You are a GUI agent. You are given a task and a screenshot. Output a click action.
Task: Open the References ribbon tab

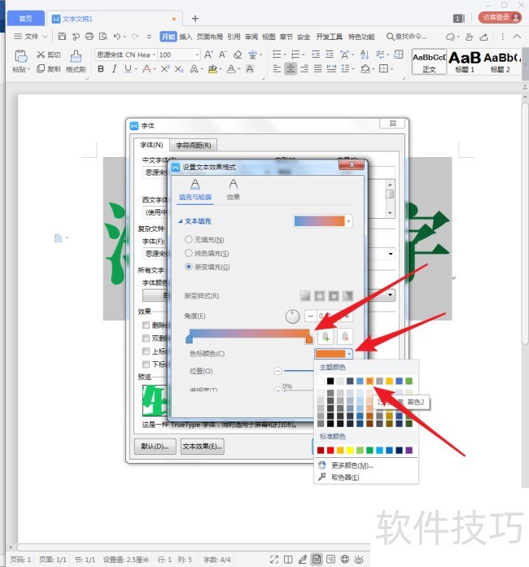[x=234, y=37]
